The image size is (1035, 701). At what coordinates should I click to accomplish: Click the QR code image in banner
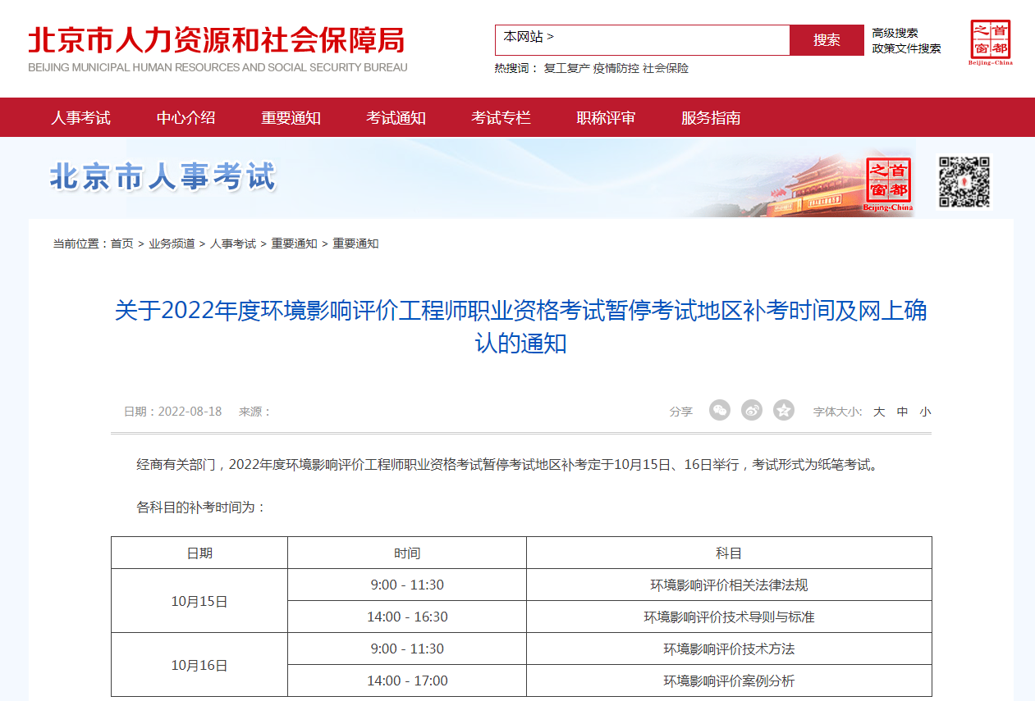[964, 182]
